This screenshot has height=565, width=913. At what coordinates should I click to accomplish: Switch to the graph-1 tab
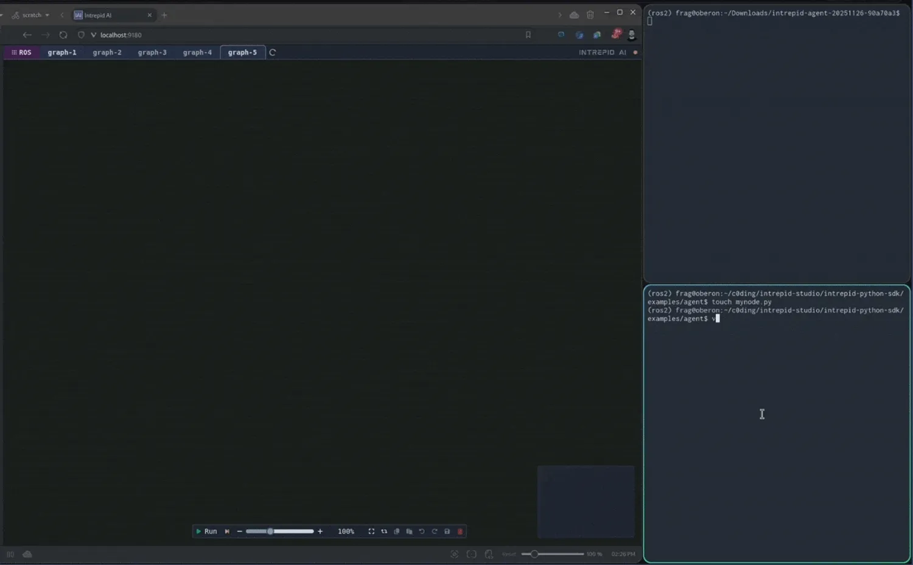click(x=62, y=53)
